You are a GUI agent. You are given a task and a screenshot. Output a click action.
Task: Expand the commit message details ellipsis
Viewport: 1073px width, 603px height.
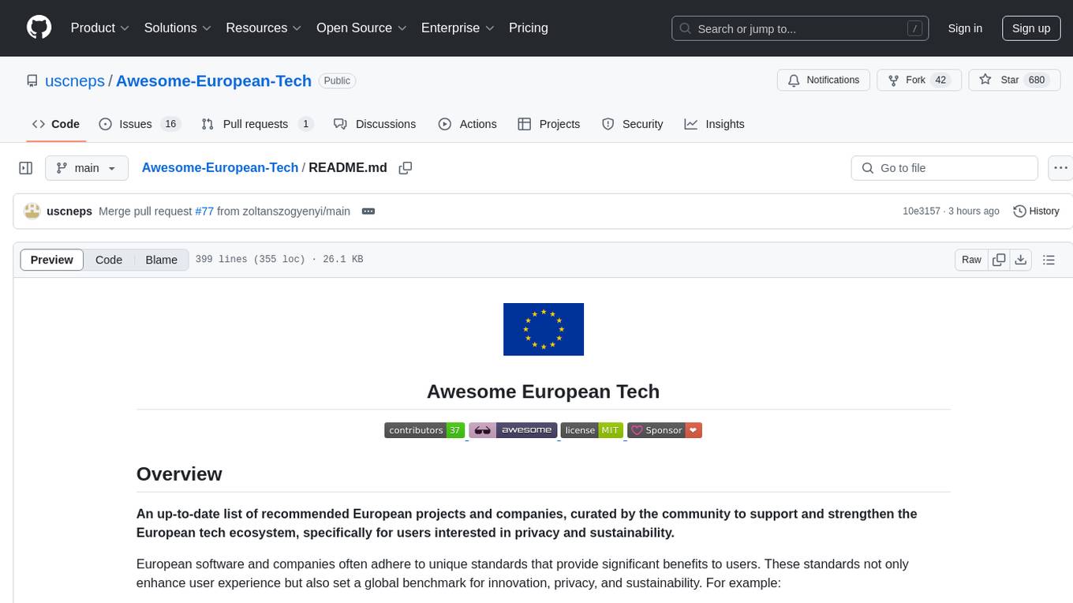point(368,212)
